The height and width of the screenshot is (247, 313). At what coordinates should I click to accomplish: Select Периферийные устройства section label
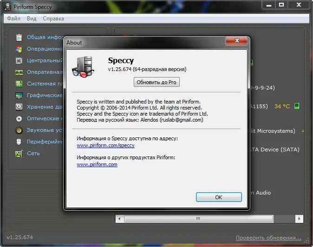click(x=45, y=142)
